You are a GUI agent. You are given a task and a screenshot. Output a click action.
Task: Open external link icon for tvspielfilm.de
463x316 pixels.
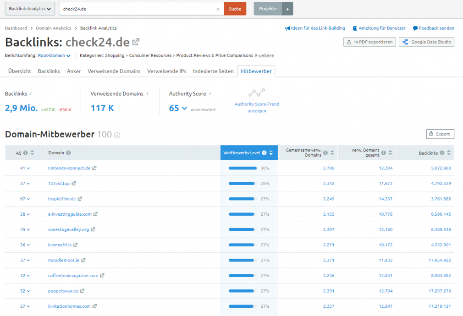[80, 199]
